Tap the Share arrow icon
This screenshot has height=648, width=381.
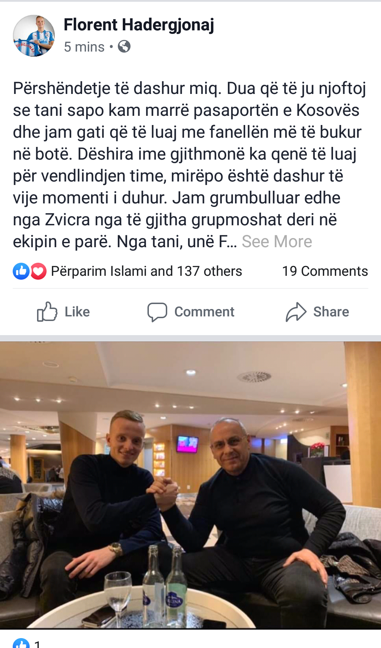point(296,312)
